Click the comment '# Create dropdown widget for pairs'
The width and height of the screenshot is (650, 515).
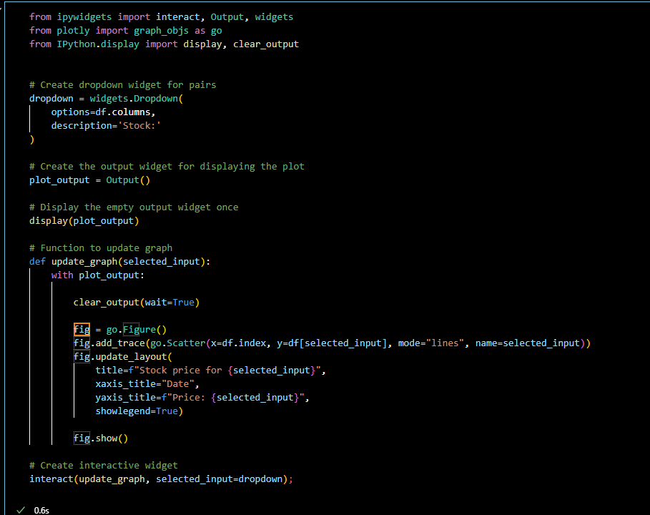(123, 84)
